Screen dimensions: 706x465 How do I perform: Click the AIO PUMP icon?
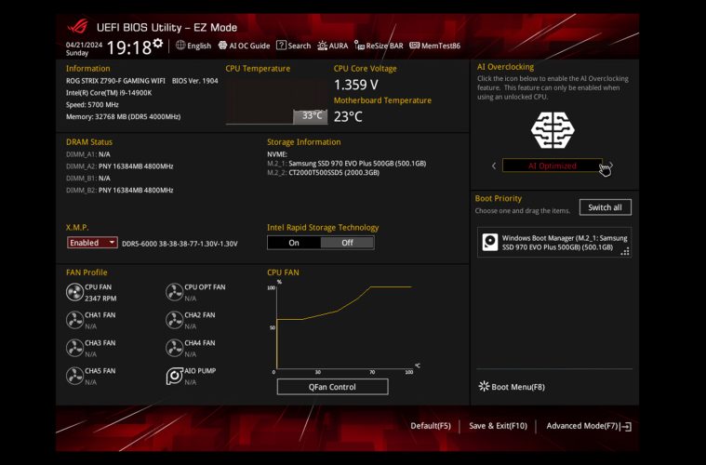[x=174, y=376]
